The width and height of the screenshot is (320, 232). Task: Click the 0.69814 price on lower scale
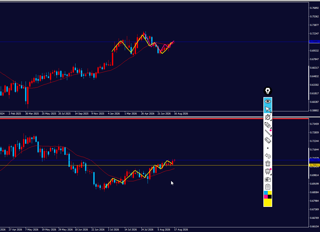[314, 175]
